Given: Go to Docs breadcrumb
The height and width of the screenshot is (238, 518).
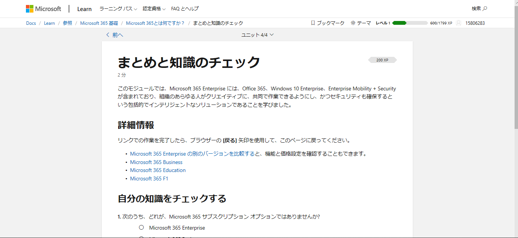Looking at the screenshot, I should point(31,23).
